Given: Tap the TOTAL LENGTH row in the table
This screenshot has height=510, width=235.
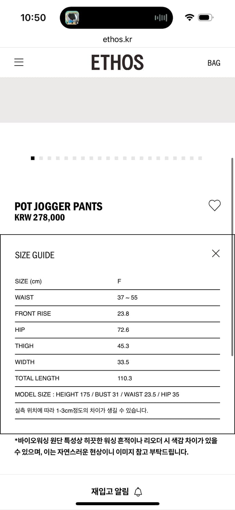Looking at the screenshot, I should [x=117, y=378].
